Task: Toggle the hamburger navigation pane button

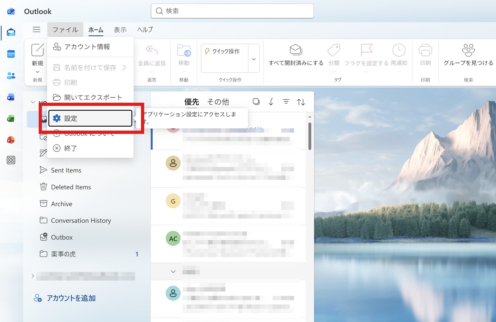Action: [x=36, y=30]
